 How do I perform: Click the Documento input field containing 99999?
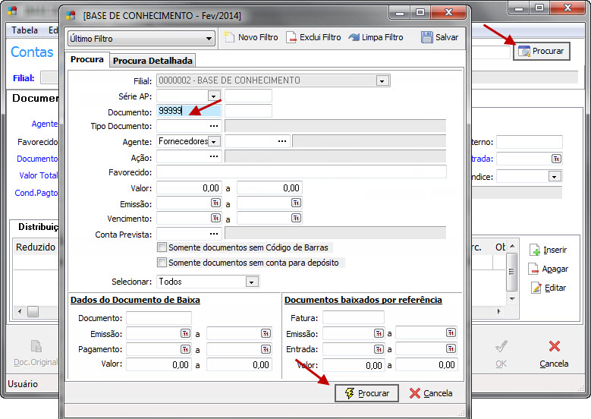188,111
